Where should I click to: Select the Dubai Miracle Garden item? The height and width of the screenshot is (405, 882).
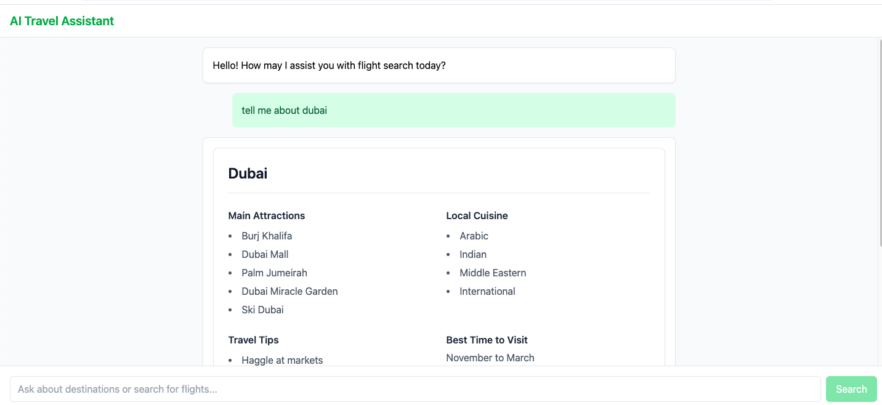coord(289,291)
